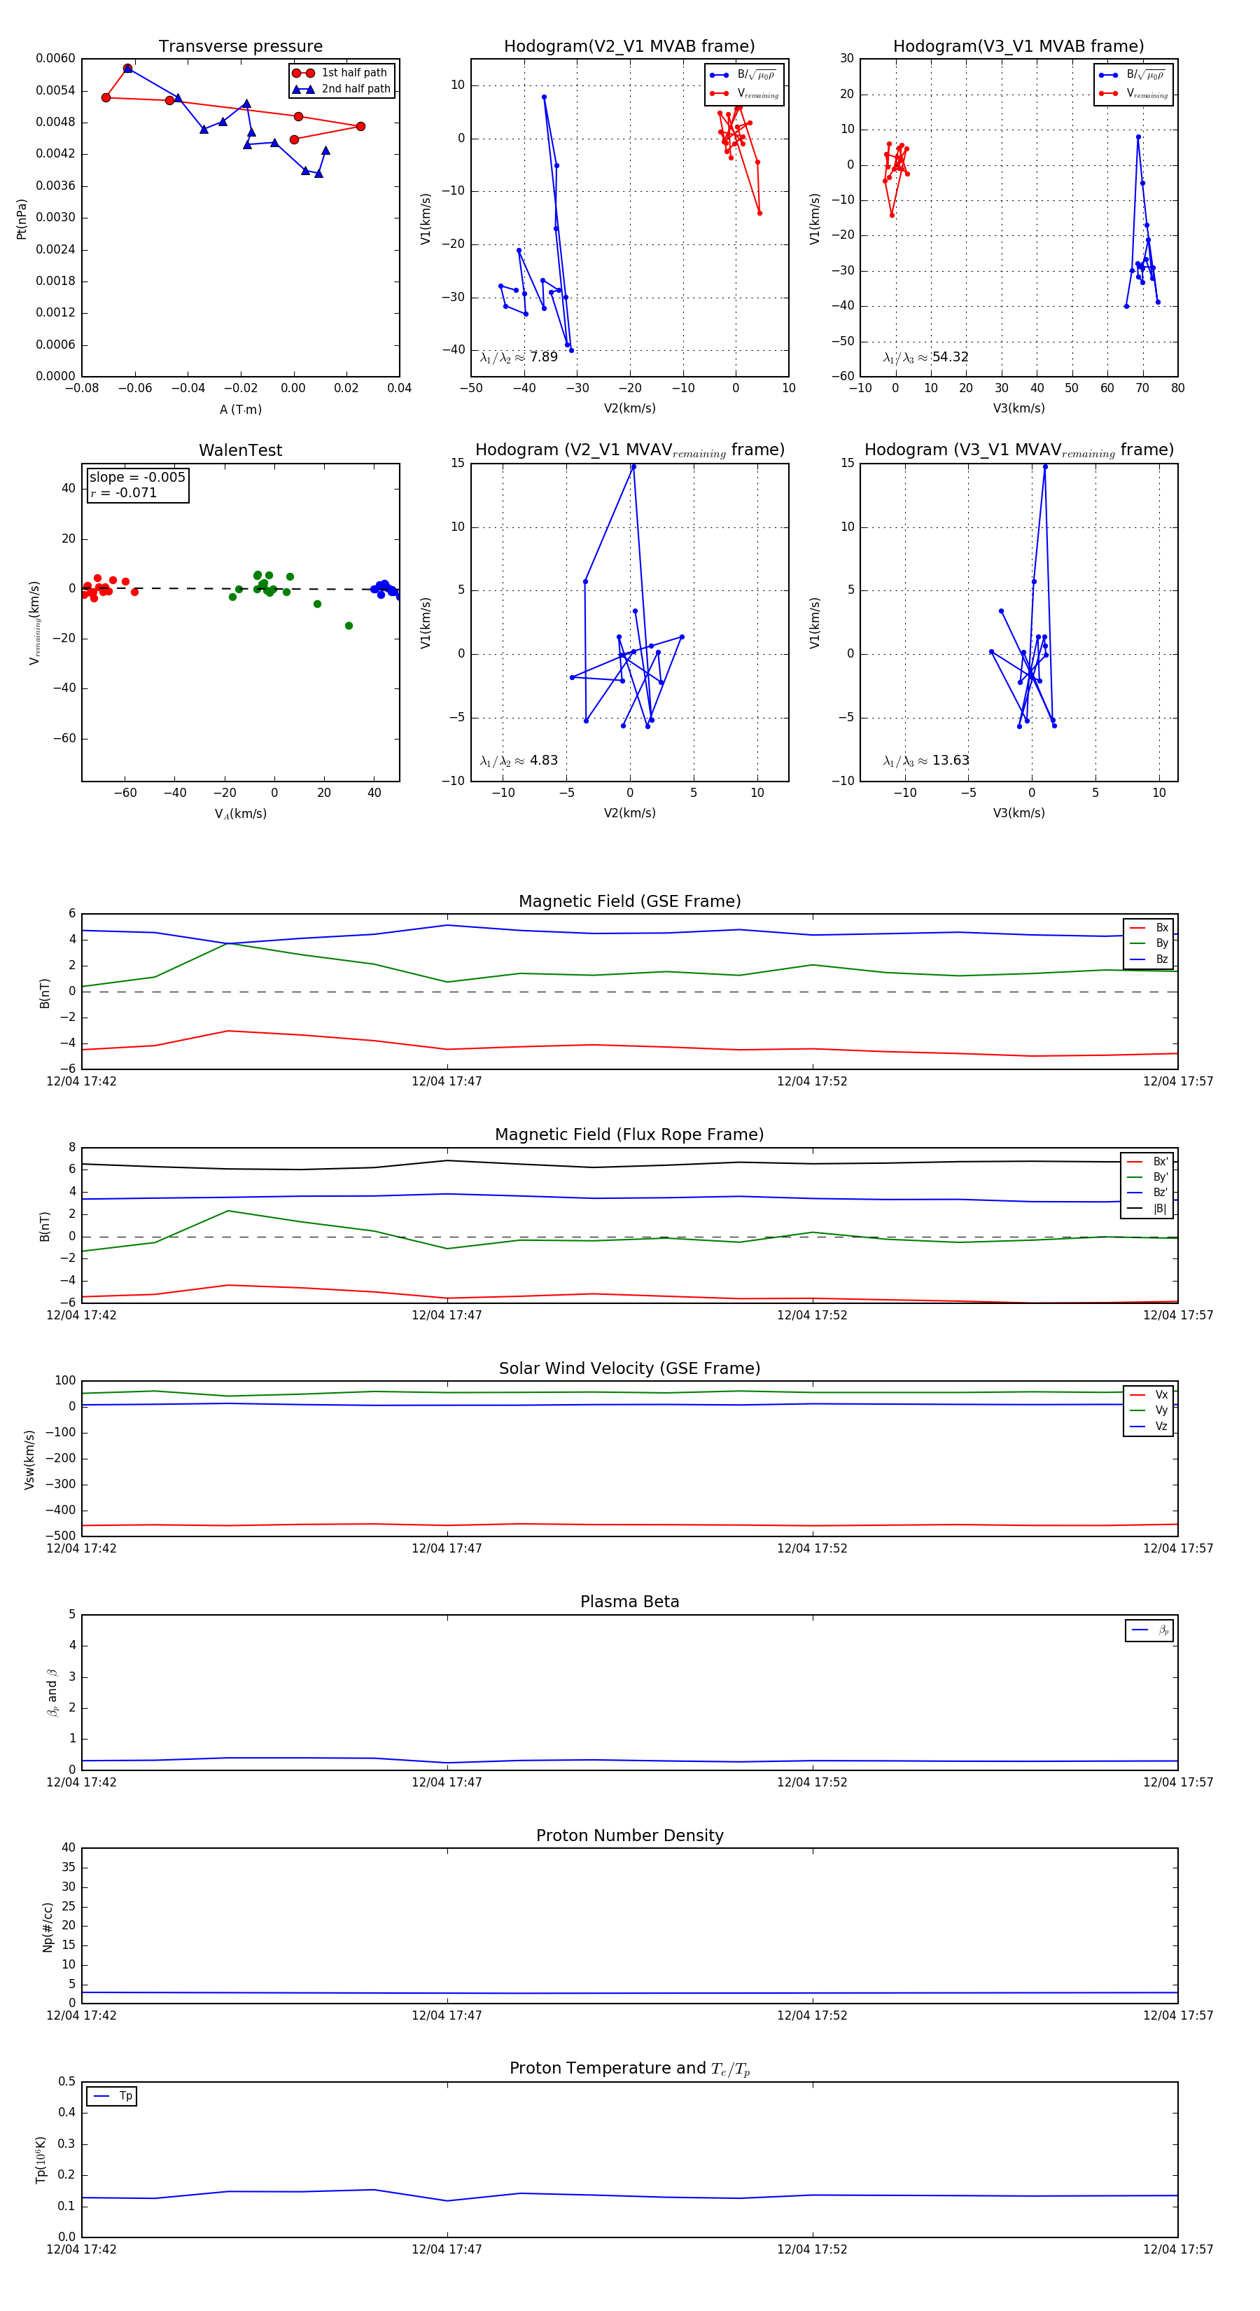Select the 'V_A(km/s)' x-axis label in WalenTest
Viewport: 1260px width, 2311px height.
240,814
